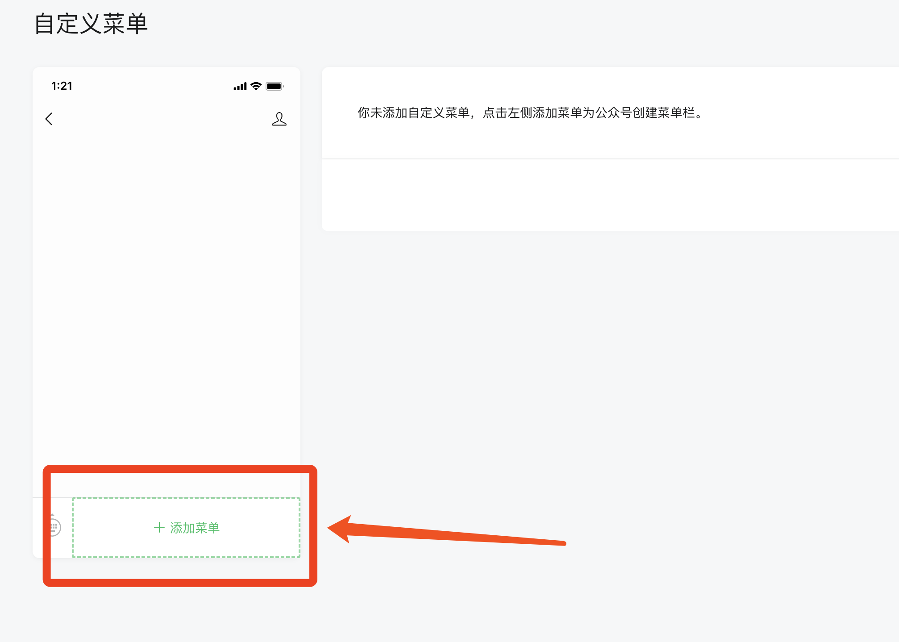Click the divider line in right panel
899x642 pixels.
[x=610, y=159]
